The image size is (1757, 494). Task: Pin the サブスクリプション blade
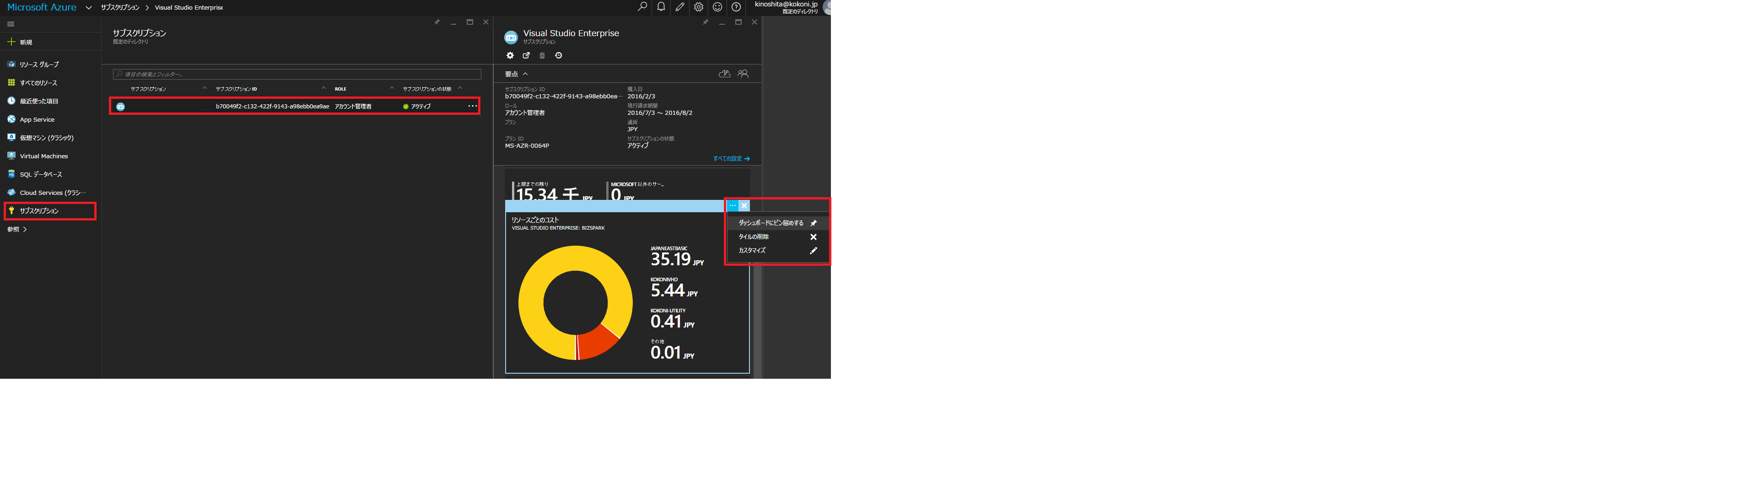[437, 22]
